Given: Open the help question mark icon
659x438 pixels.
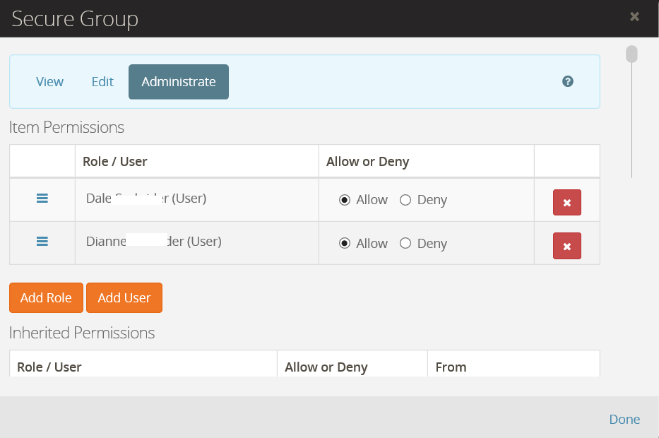Looking at the screenshot, I should (567, 81).
